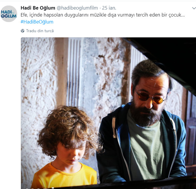Open the @hadibeoglumfilm handle
This screenshot has width=196, height=189.
click(x=77, y=8)
